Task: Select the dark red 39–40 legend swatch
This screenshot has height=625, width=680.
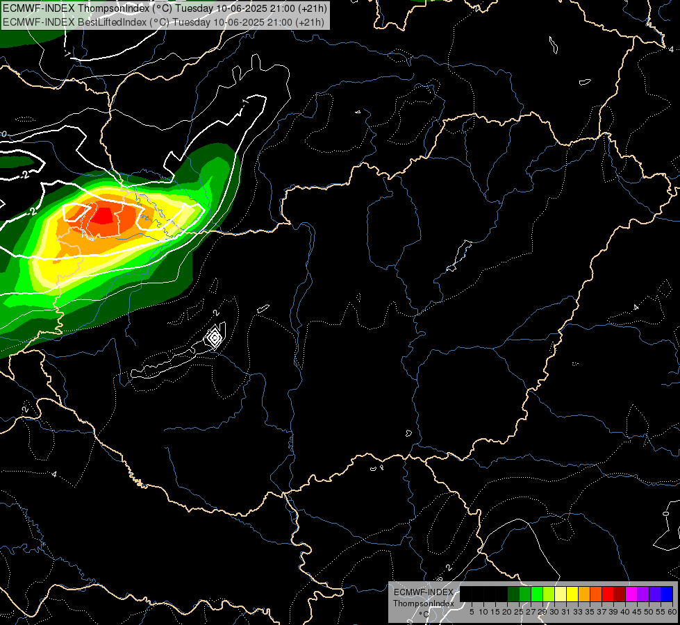Action: [620, 594]
